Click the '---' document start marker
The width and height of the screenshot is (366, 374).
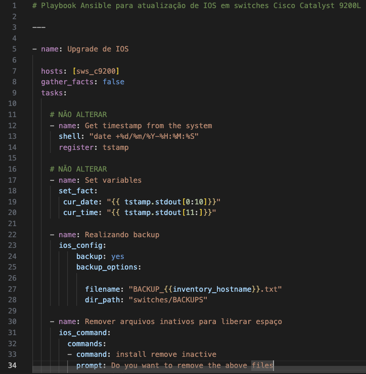(39, 27)
